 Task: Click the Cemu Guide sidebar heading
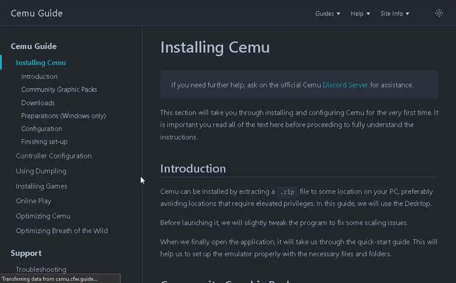34,46
